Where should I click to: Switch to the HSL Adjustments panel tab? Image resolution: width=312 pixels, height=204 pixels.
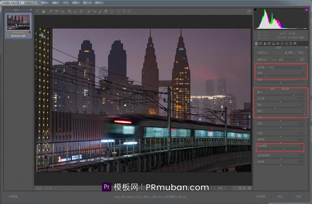(x=269, y=43)
